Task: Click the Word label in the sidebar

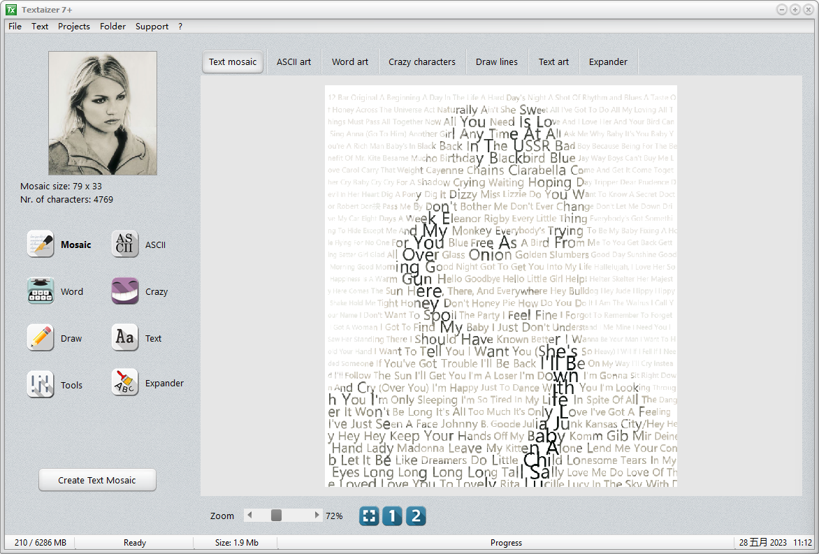Action: click(71, 291)
